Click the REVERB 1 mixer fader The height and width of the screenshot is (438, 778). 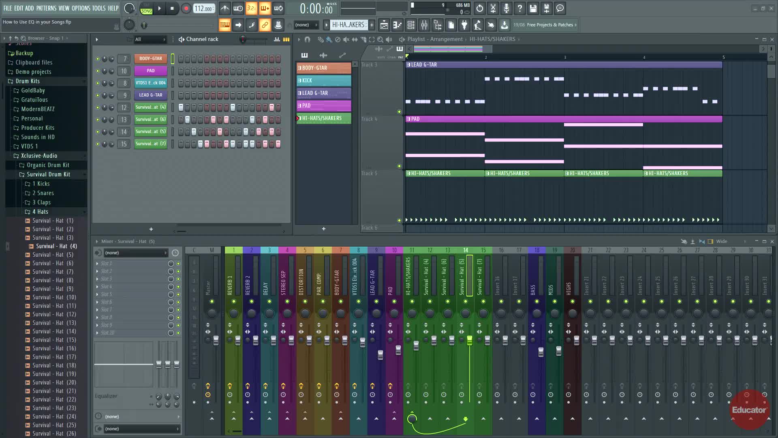point(238,340)
